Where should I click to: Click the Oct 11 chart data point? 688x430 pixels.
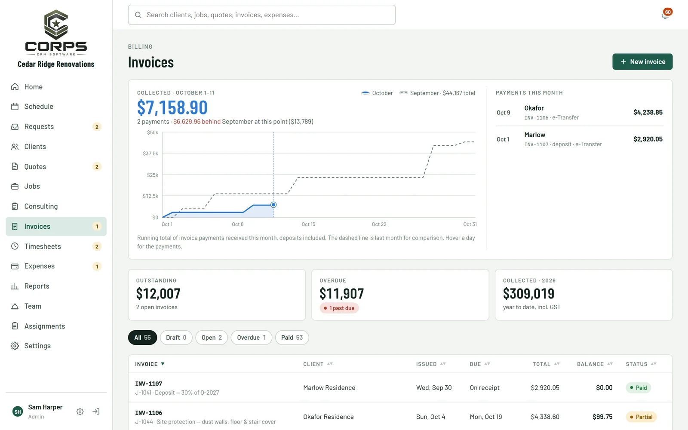point(273,205)
